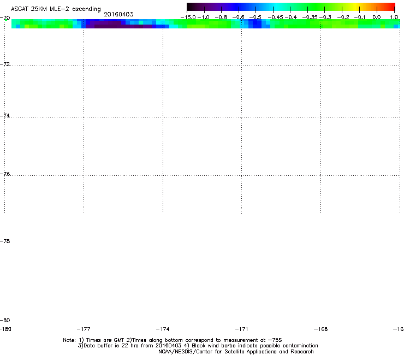404x355 pixels.
Task: Click the 'ASCAT 25KM MLE-2 ascending' title
Action: click(56, 9)
